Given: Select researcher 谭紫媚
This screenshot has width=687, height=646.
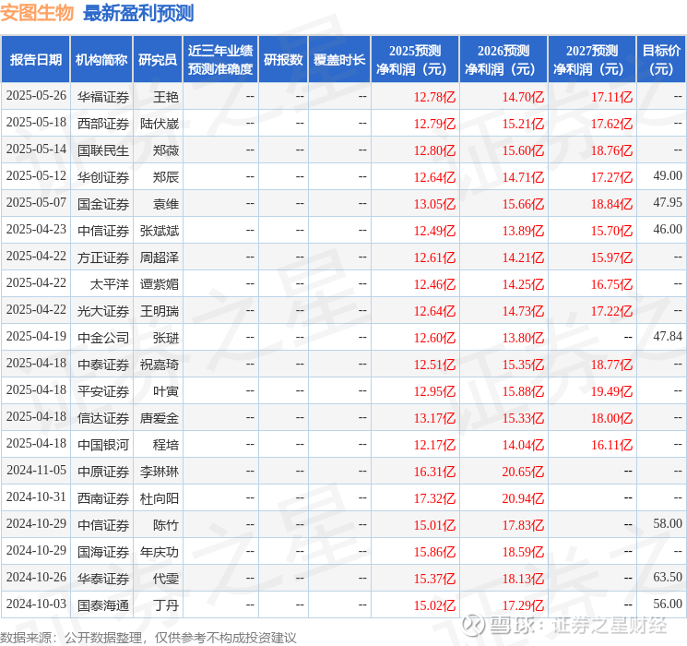Looking at the screenshot, I should click(159, 283).
